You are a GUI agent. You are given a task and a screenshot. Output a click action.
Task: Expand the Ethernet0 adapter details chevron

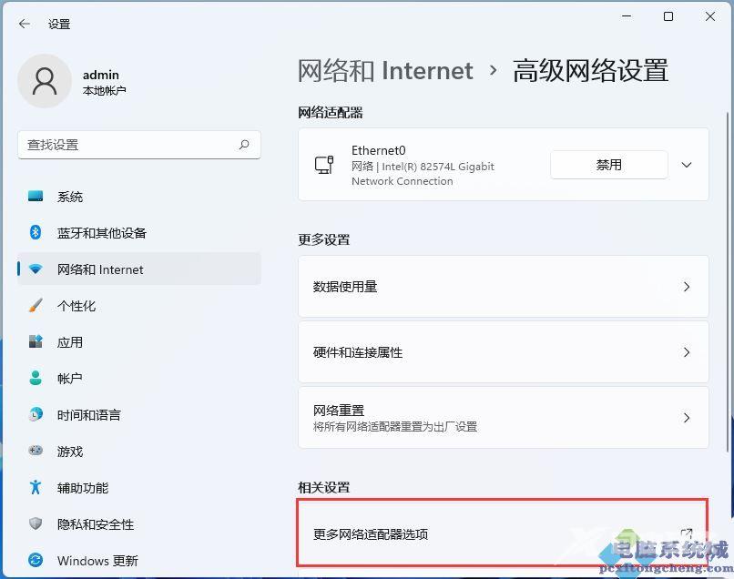(687, 165)
